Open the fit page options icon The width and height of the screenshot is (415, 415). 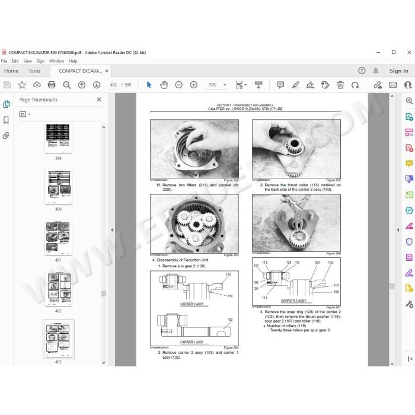241,85
